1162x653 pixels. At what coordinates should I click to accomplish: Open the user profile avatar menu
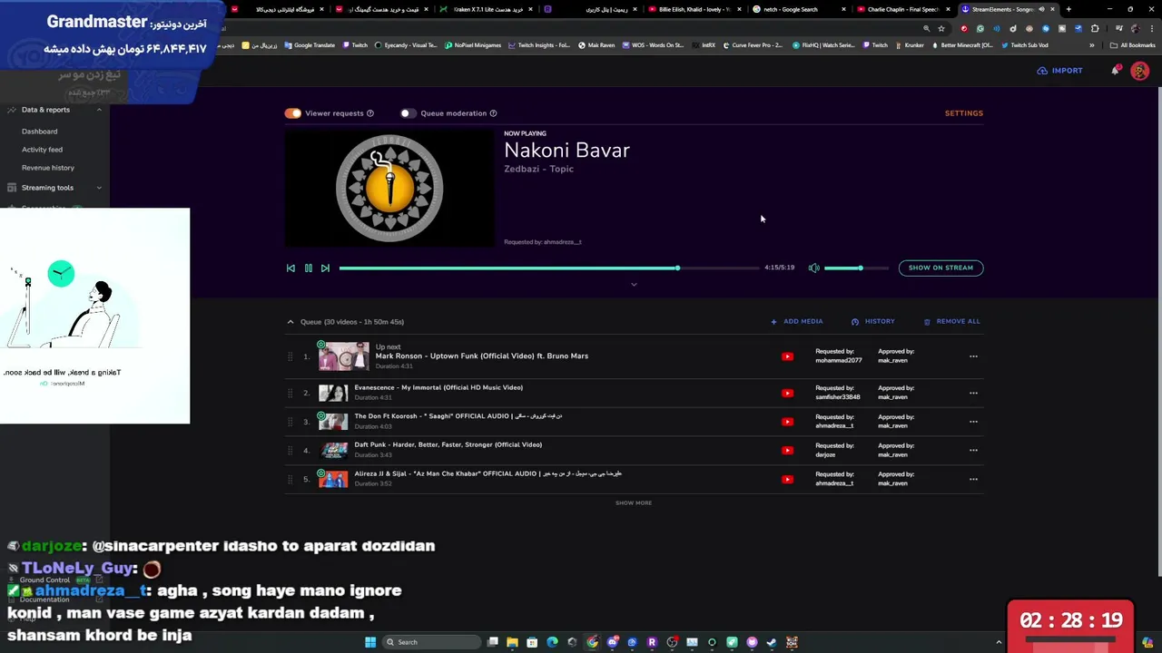1139,71
